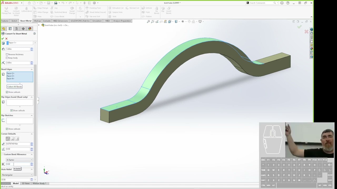Click the Collect All Bends button
Screen dimensions: 337x189
(14, 87)
